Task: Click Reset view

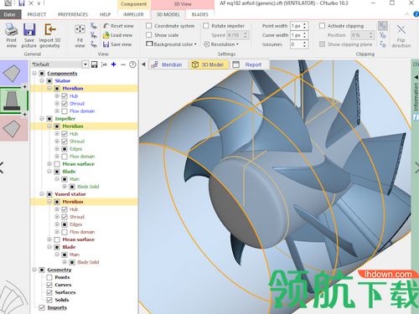Action: 118,26
